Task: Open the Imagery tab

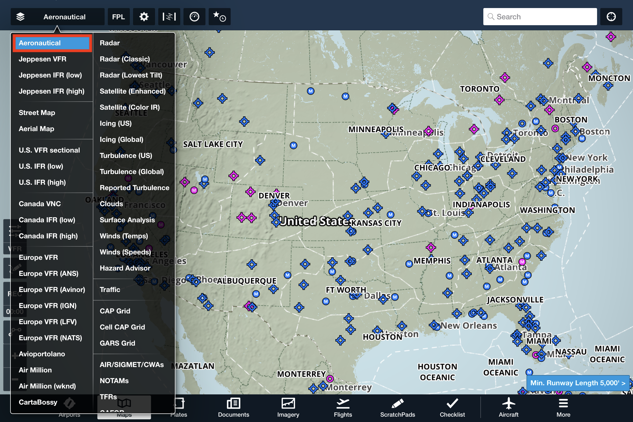Action: click(288, 408)
